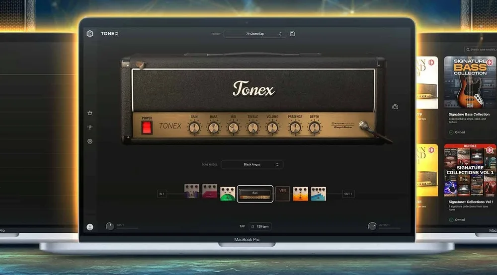Click the tone model stepper arrows
This screenshot has height=275, width=497.
(x=277, y=165)
